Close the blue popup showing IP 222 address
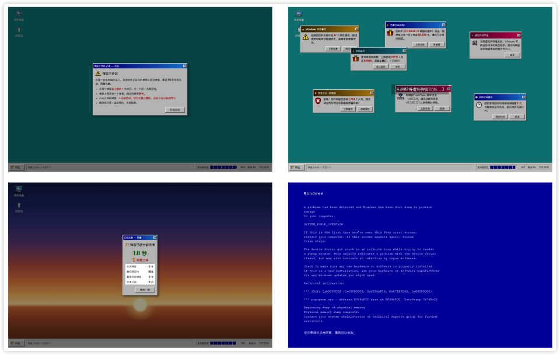The image size is (560, 355). (443, 25)
